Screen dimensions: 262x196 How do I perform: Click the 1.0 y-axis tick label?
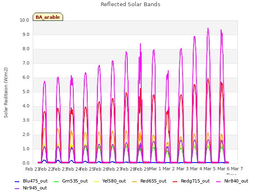pos(26,149)
